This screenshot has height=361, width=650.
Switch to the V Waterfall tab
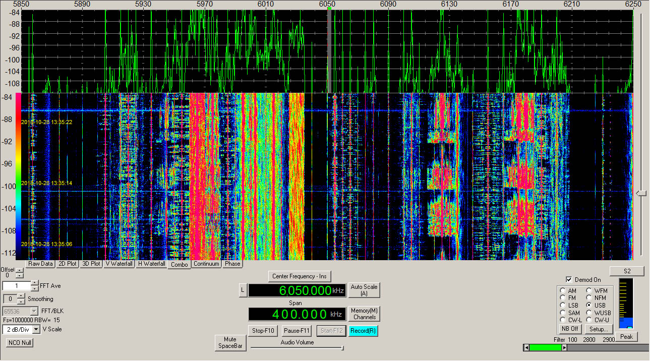tap(119, 264)
